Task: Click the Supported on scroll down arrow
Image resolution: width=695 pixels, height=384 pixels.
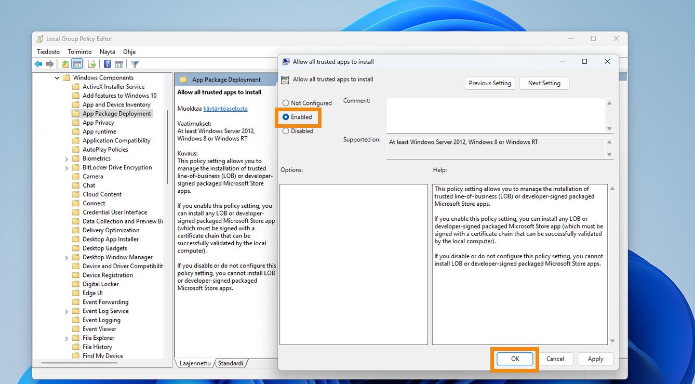Action: (609, 154)
